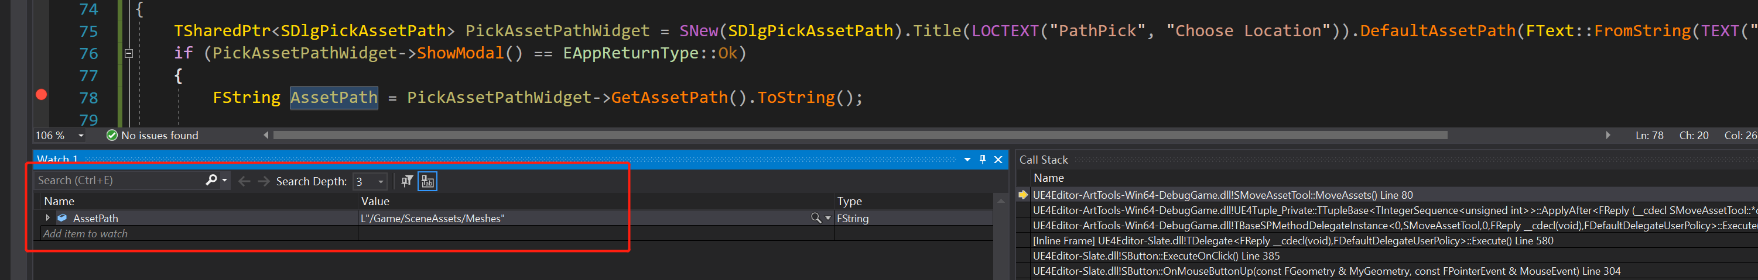1758x280 pixels.
Task: Click the Watch Search (Ctrl+E) box
Action: point(119,181)
